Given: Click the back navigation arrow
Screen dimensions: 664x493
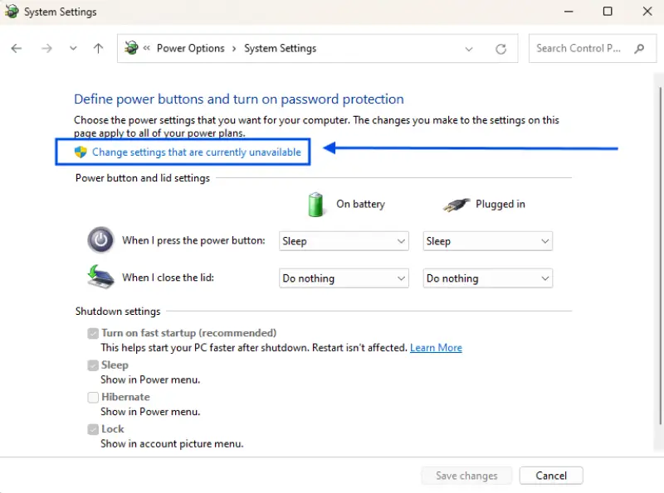Looking at the screenshot, I should pyautogui.click(x=17, y=48).
